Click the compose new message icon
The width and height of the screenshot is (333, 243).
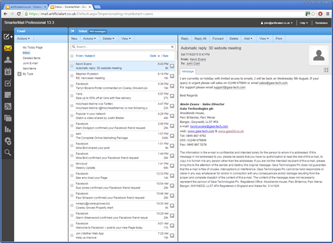(x=8, y=37)
